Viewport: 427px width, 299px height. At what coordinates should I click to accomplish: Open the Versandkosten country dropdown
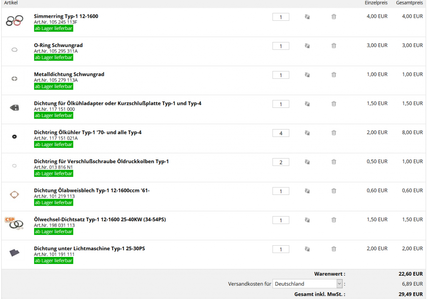pyautogui.click(x=307, y=284)
